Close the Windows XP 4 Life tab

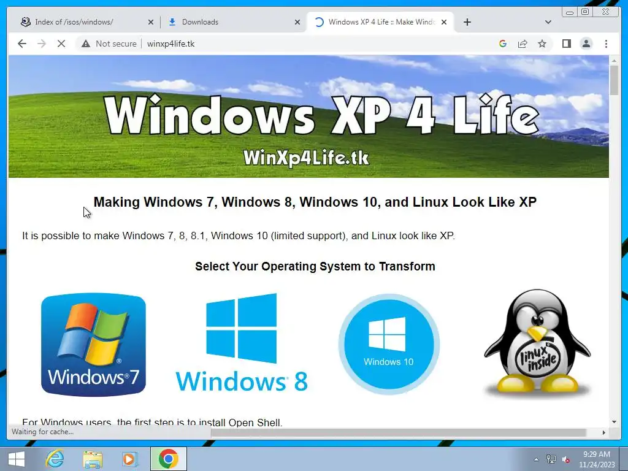click(444, 22)
